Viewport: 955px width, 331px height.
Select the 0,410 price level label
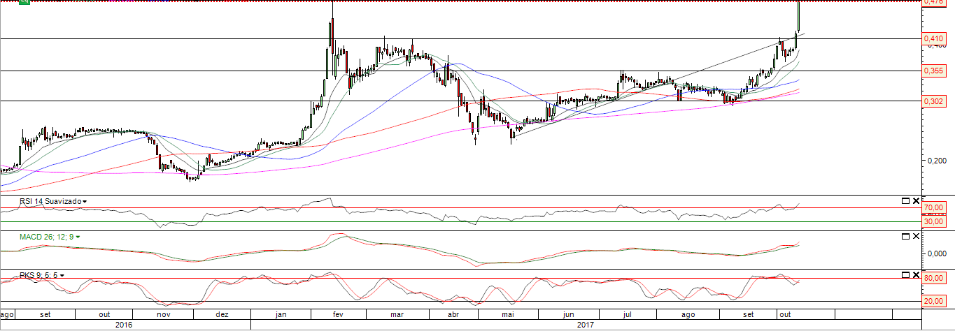tap(933, 38)
